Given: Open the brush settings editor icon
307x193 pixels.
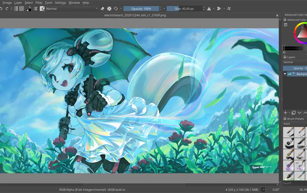Looking at the screenshot, I should pos(35,9).
